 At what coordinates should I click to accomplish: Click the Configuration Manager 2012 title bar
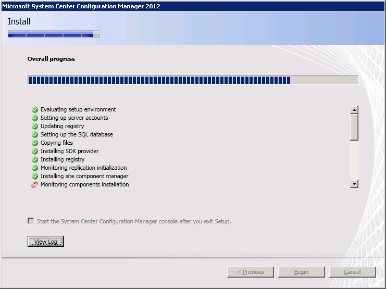tap(193, 6)
